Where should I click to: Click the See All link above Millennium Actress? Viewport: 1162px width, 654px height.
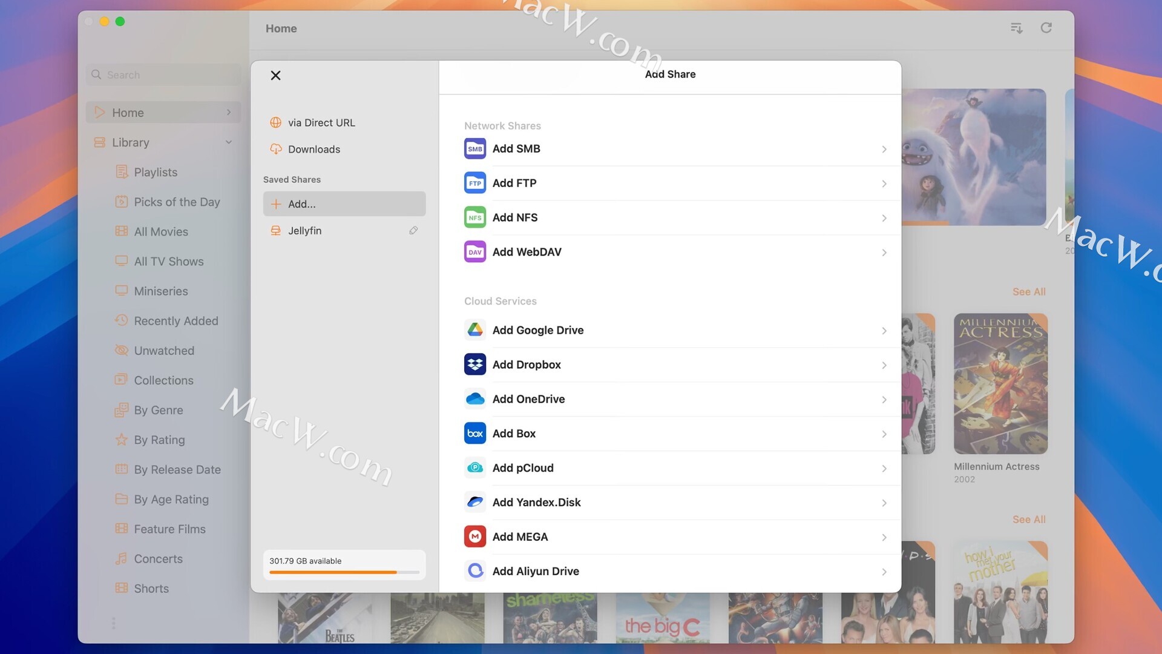1028,292
